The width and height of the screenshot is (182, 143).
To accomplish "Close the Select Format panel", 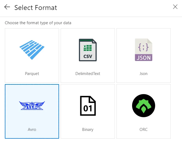I will click(175, 7).
